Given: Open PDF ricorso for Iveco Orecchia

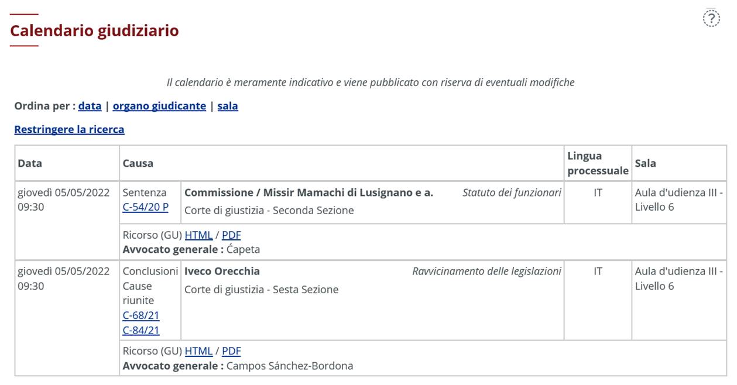Looking at the screenshot, I should [231, 351].
